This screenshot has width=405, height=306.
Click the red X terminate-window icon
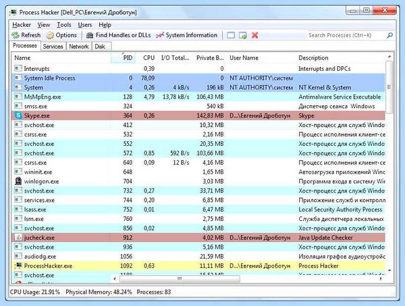[255, 35]
